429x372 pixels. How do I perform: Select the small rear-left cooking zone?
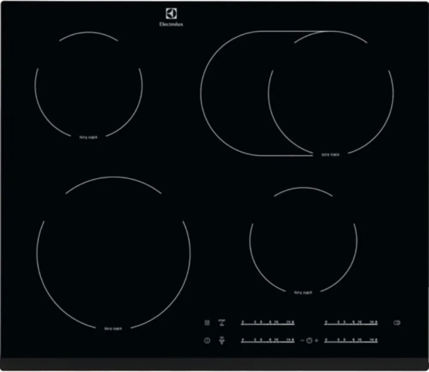88,85
